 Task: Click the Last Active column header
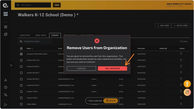point(141,48)
